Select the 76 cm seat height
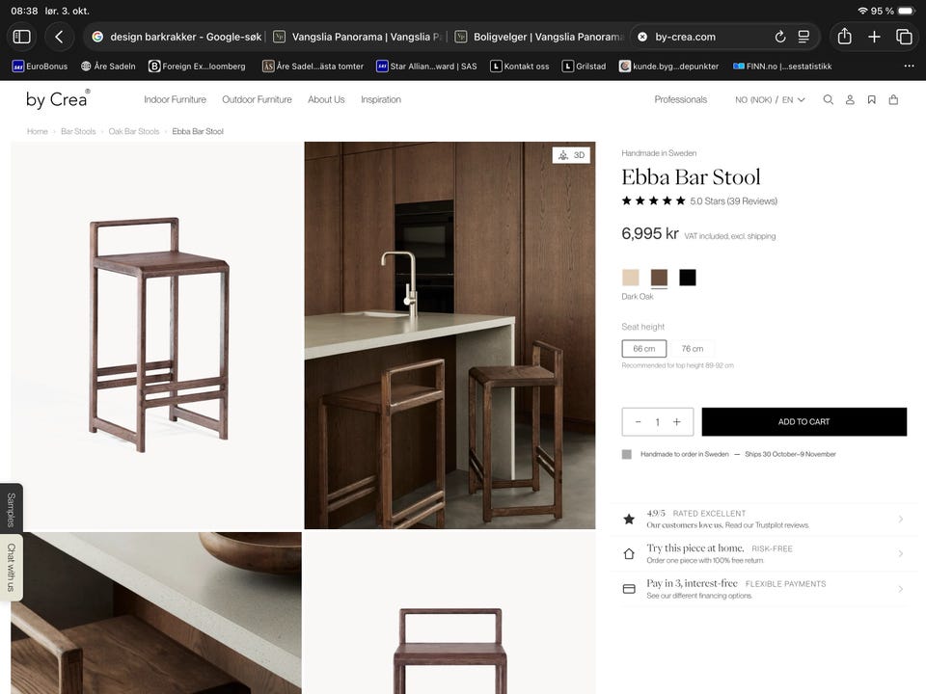Viewport: 926px width, 694px height. pos(693,349)
